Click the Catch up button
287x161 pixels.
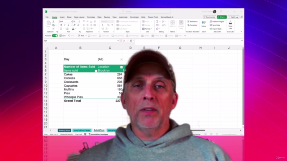tap(233, 17)
